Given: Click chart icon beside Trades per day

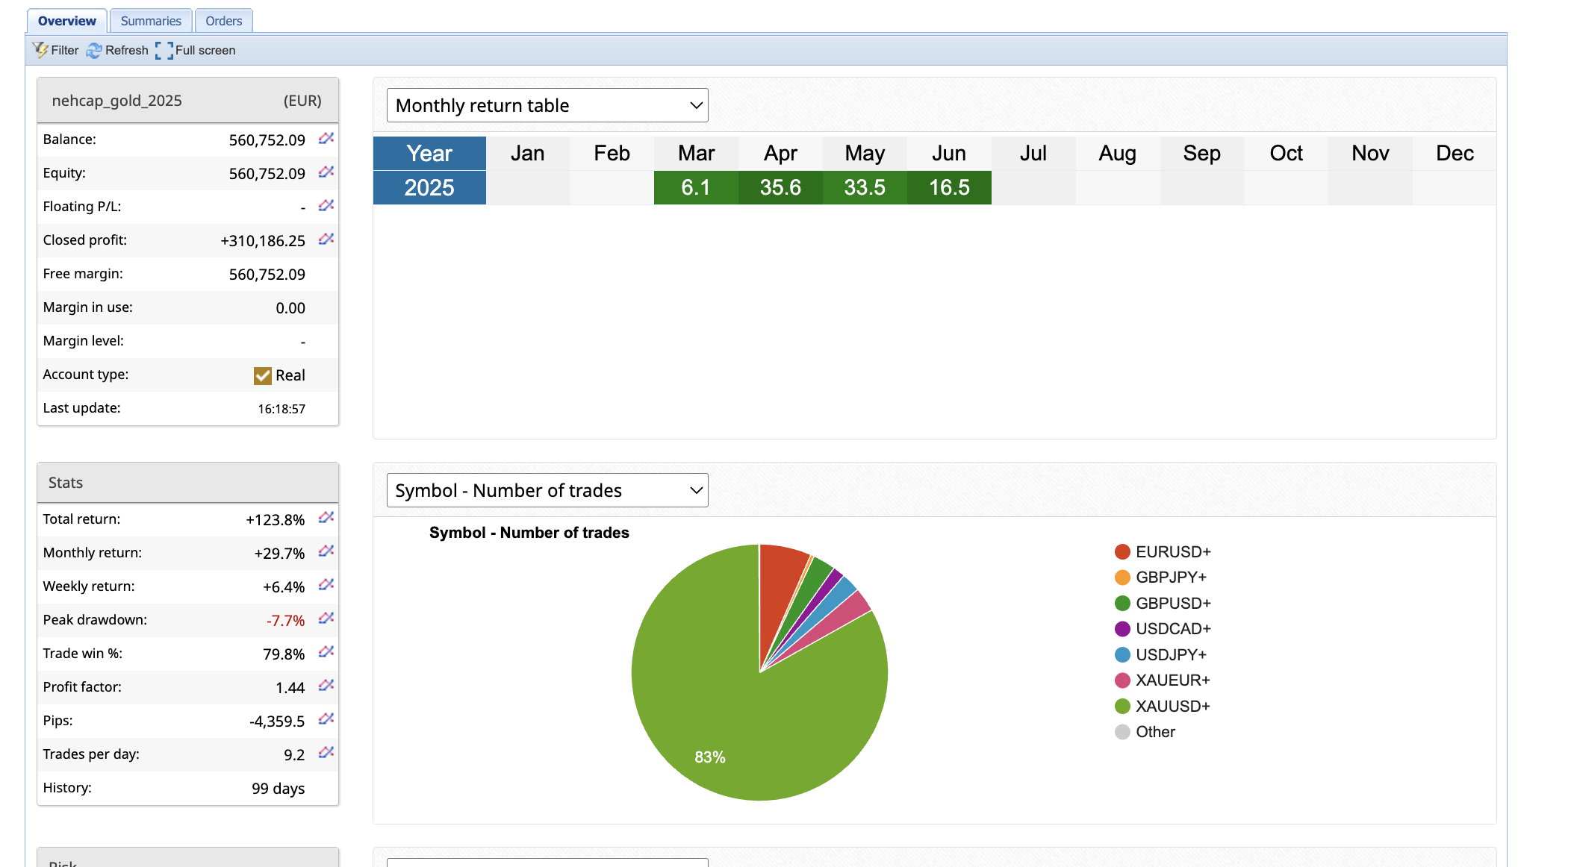Looking at the screenshot, I should [x=326, y=753].
